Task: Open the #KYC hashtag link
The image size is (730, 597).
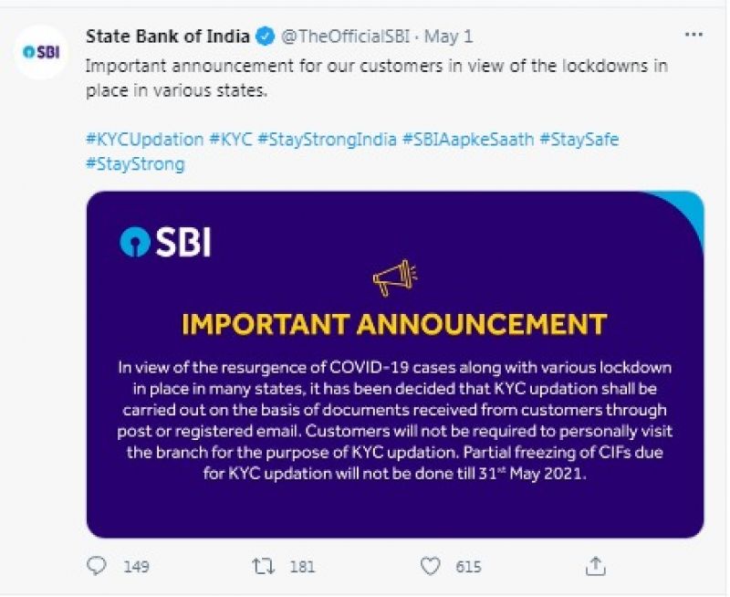Action: (229, 140)
